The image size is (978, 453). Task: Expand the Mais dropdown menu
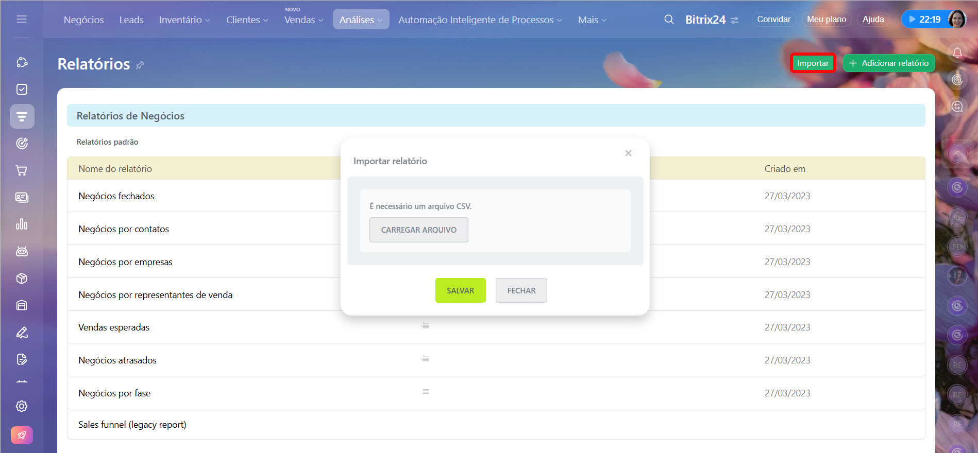click(x=592, y=20)
